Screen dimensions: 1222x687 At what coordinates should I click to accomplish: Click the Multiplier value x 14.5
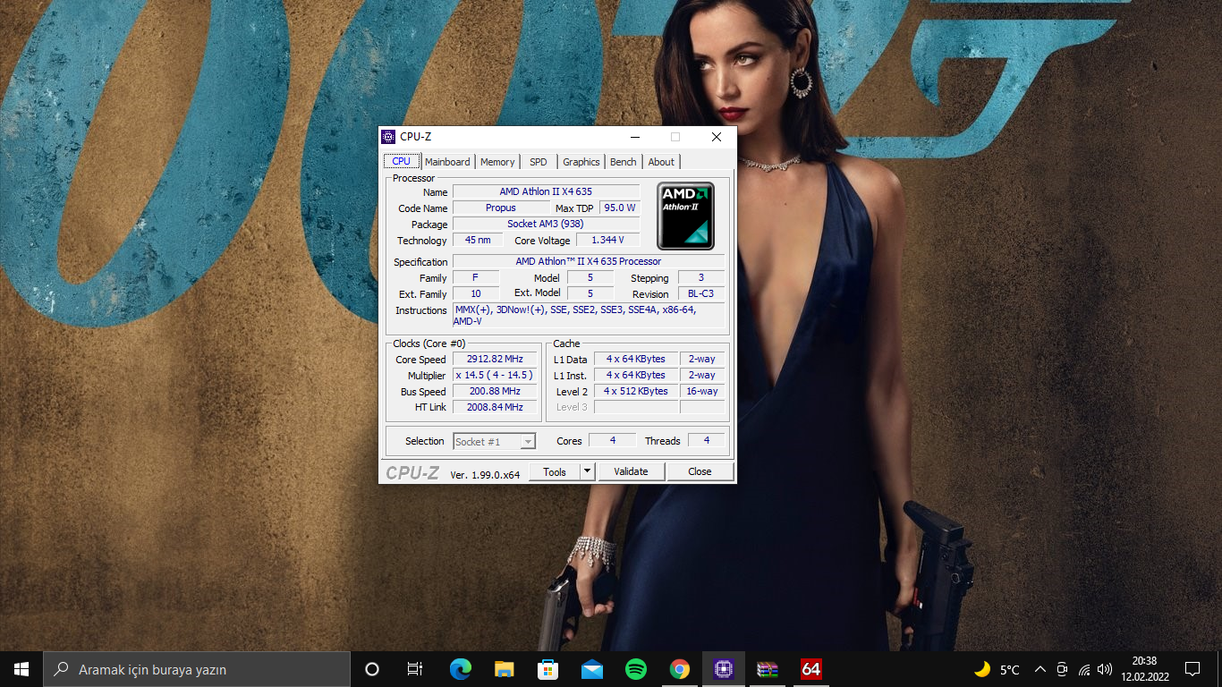pos(495,375)
